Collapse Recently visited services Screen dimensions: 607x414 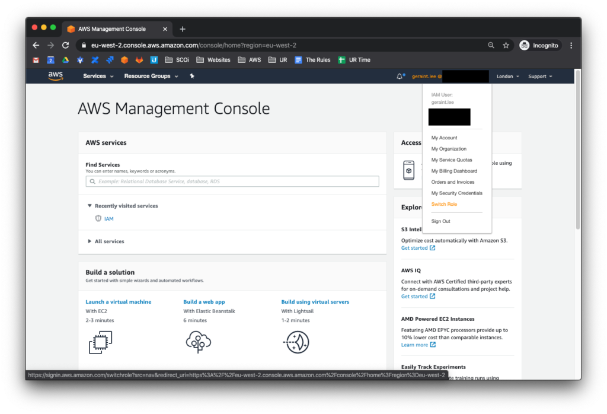click(x=123, y=206)
